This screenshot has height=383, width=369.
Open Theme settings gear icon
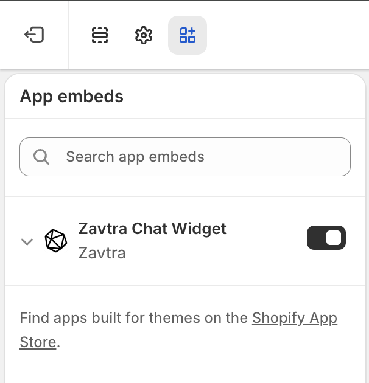pyautogui.click(x=143, y=35)
